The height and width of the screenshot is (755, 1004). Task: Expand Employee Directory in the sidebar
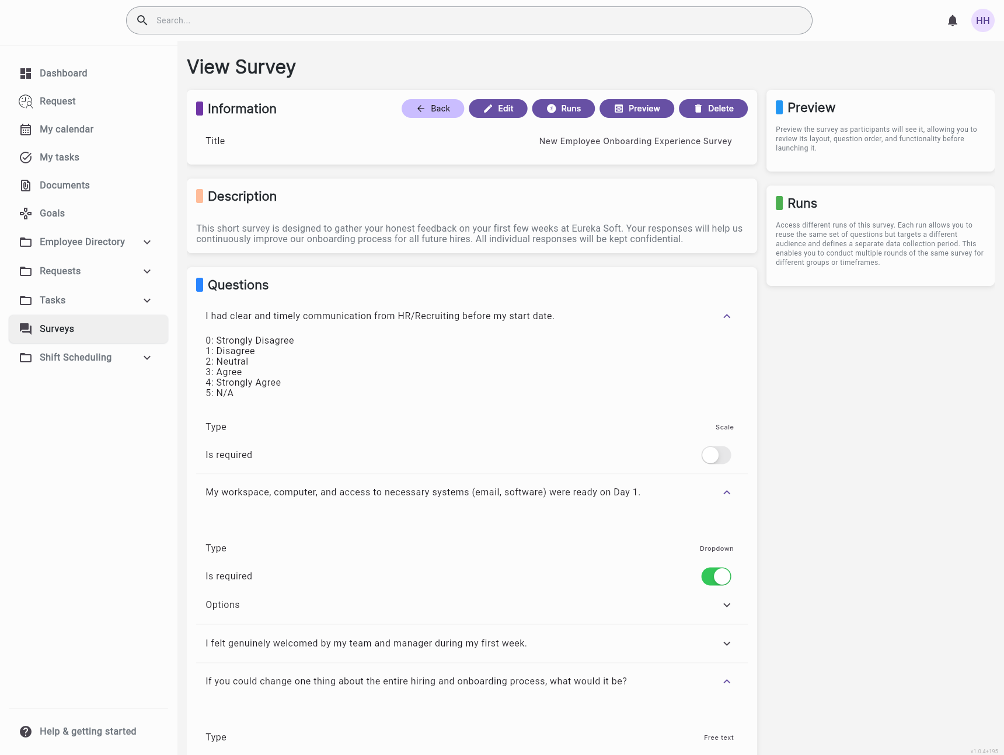tap(147, 242)
